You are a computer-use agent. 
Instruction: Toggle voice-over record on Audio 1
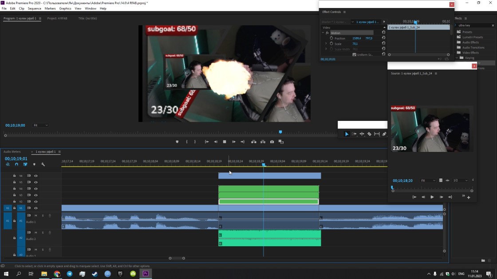point(50,216)
